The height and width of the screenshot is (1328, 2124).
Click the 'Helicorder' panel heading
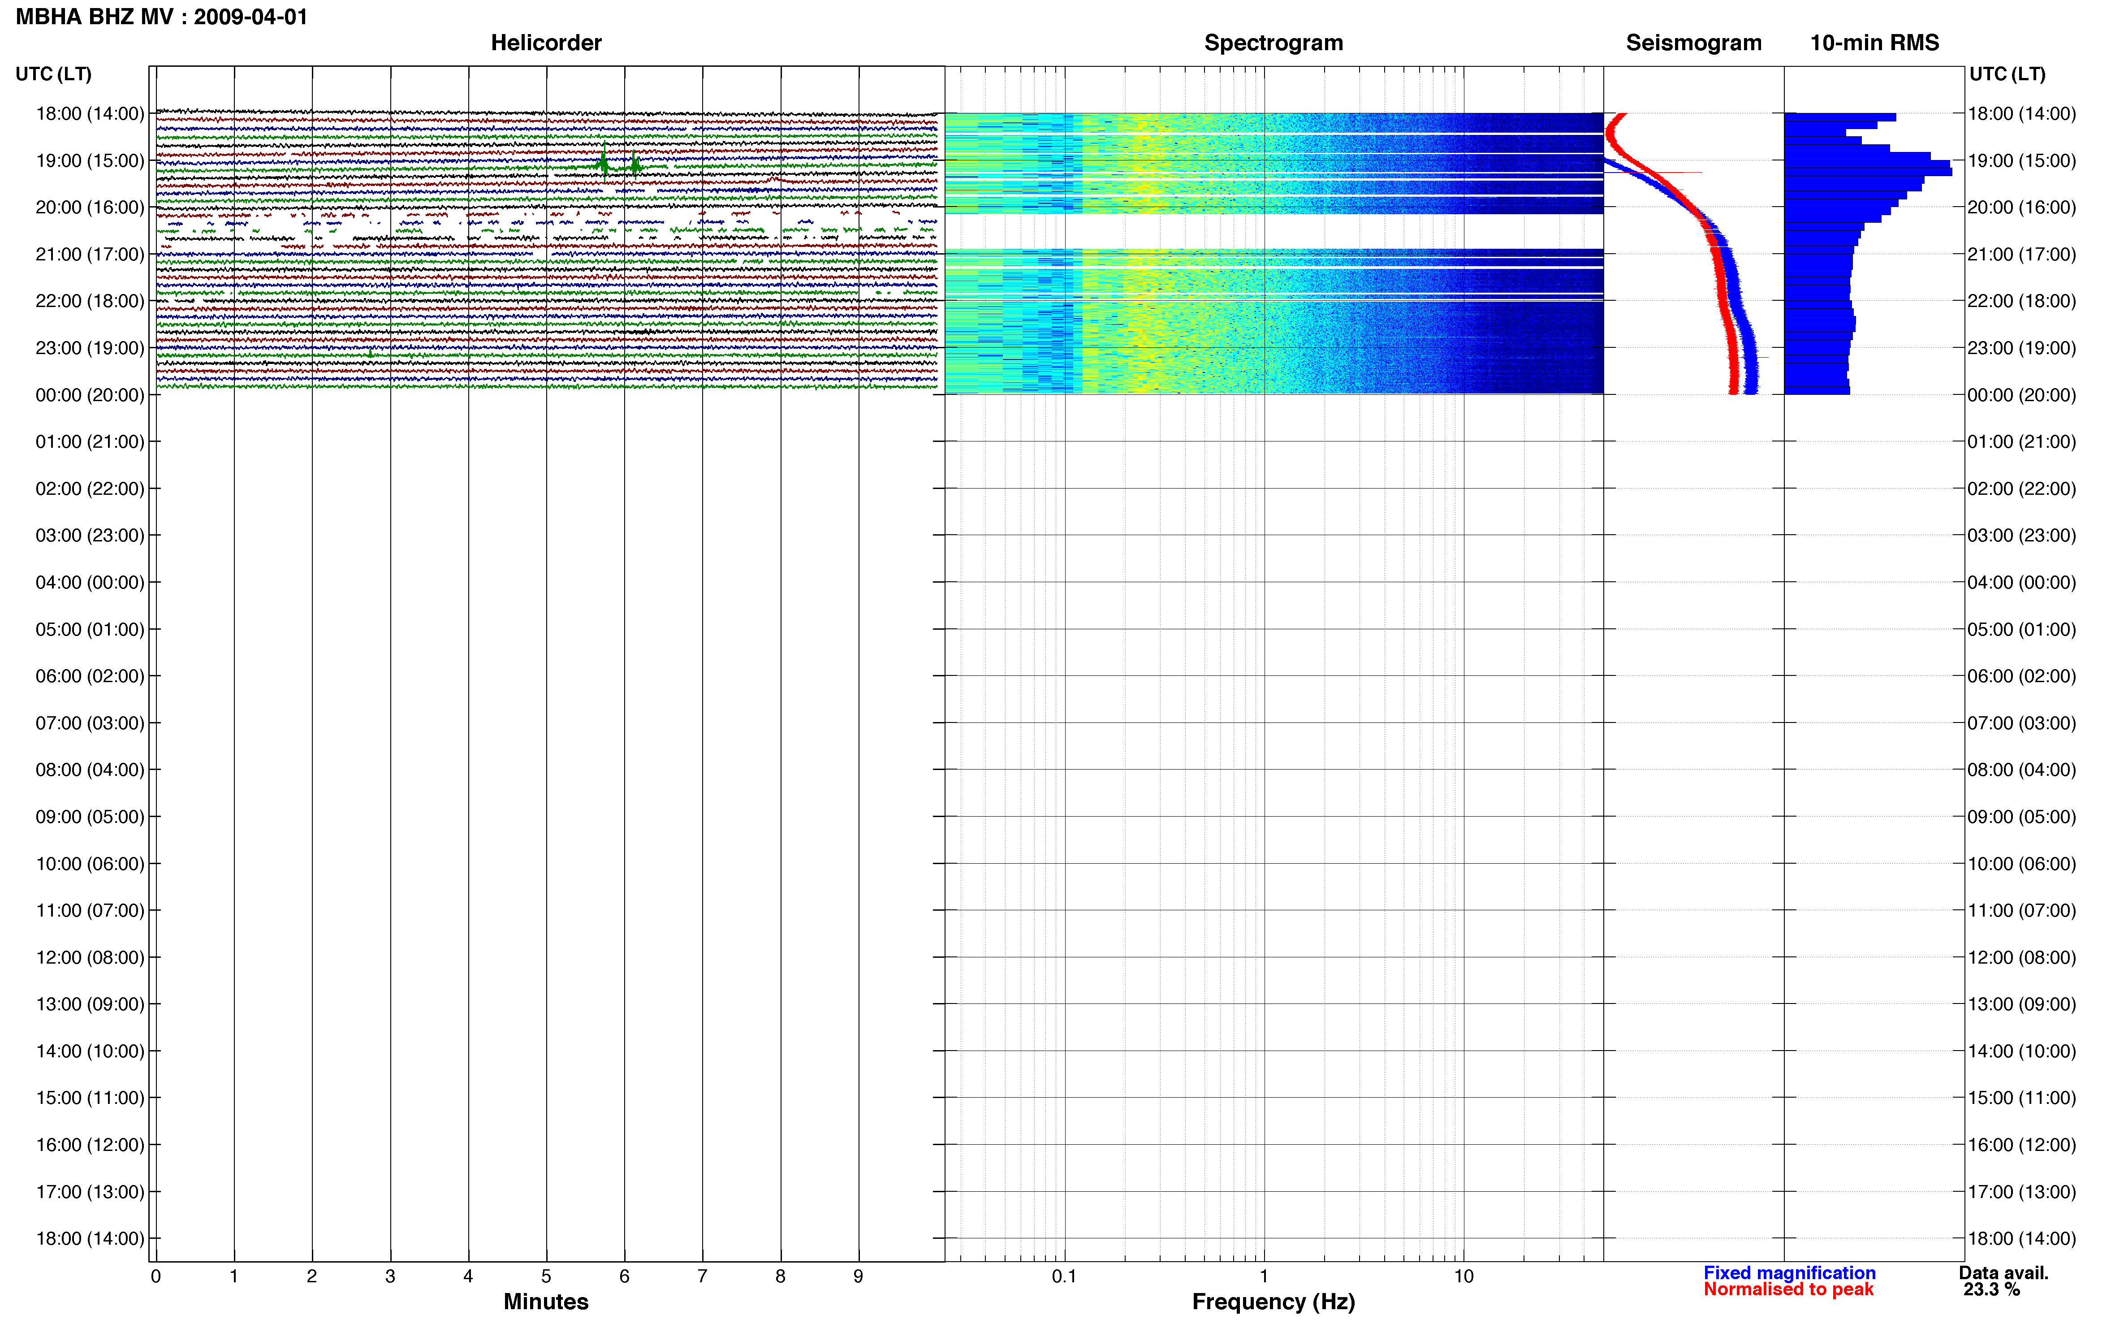point(545,42)
